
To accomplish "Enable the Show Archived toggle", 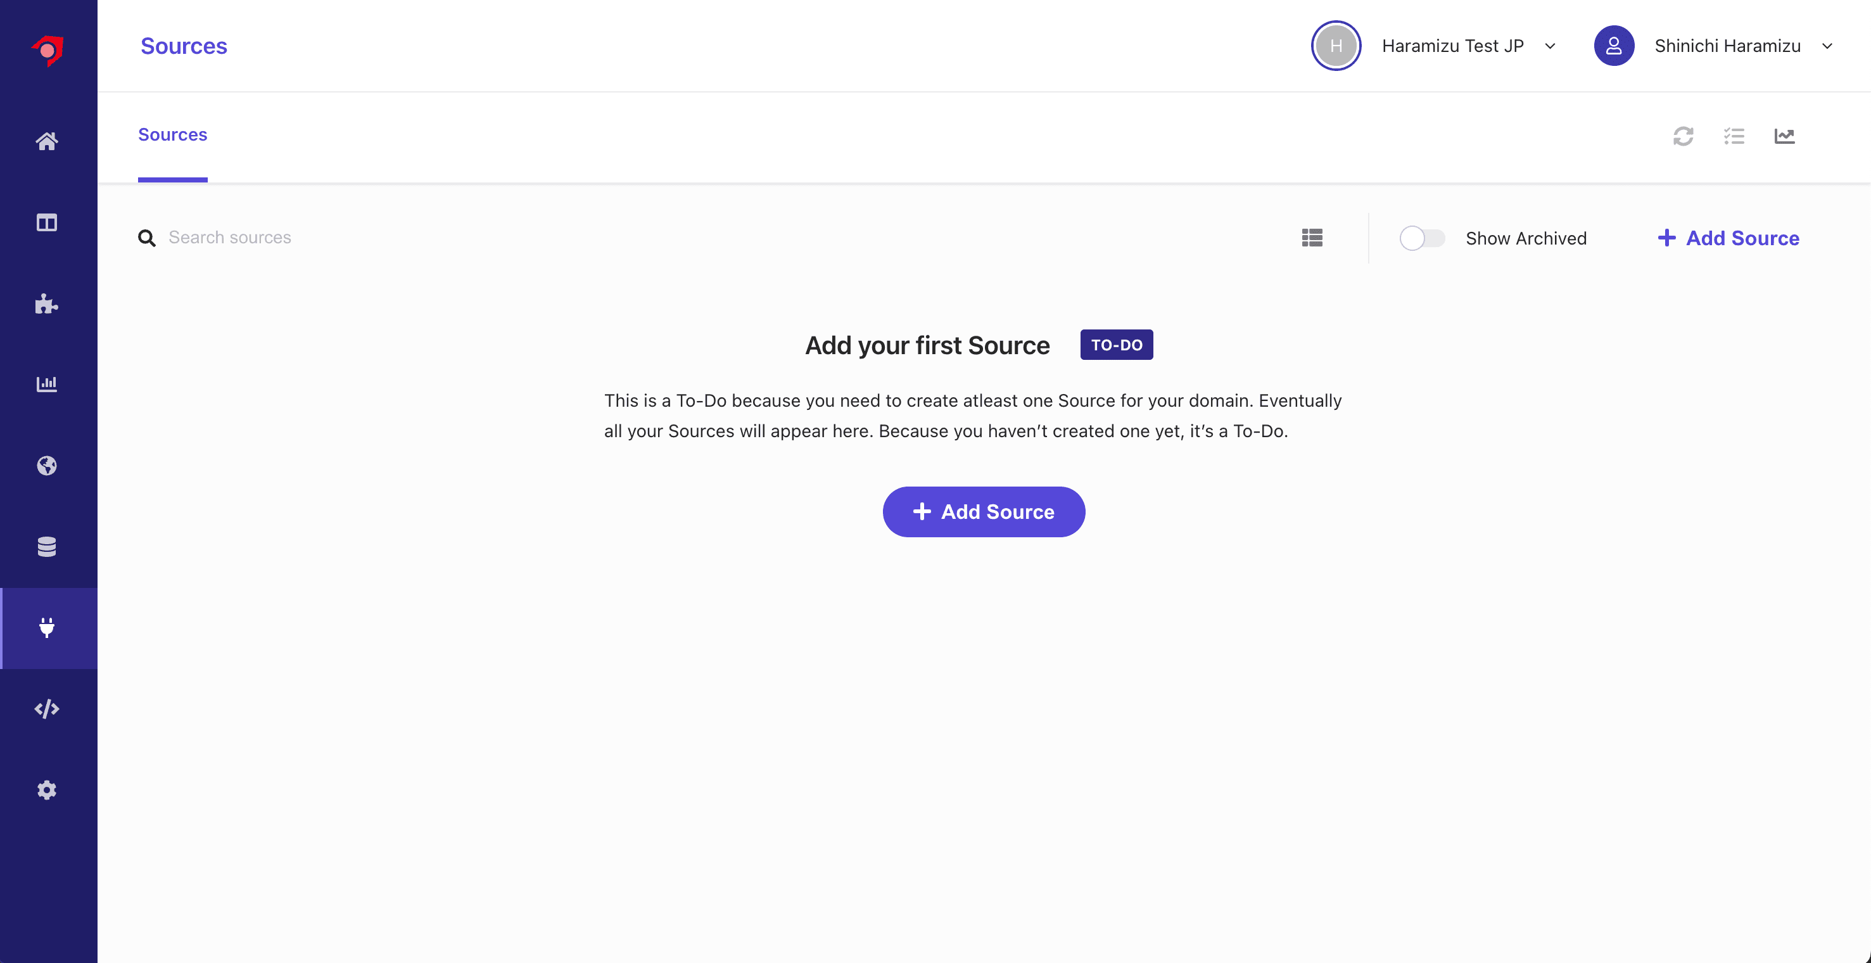I will pos(1421,238).
